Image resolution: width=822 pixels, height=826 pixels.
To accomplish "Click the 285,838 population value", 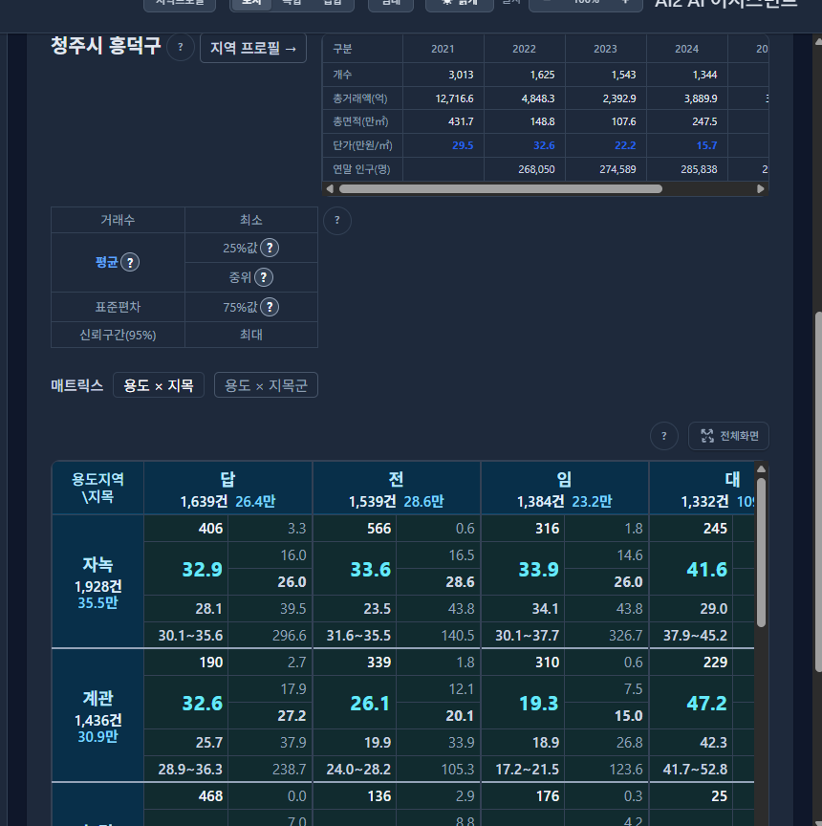I will click(x=699, y=169).
